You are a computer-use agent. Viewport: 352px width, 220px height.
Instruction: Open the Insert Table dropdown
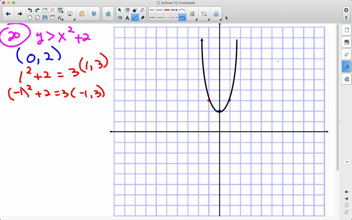[x=60, y=10]
